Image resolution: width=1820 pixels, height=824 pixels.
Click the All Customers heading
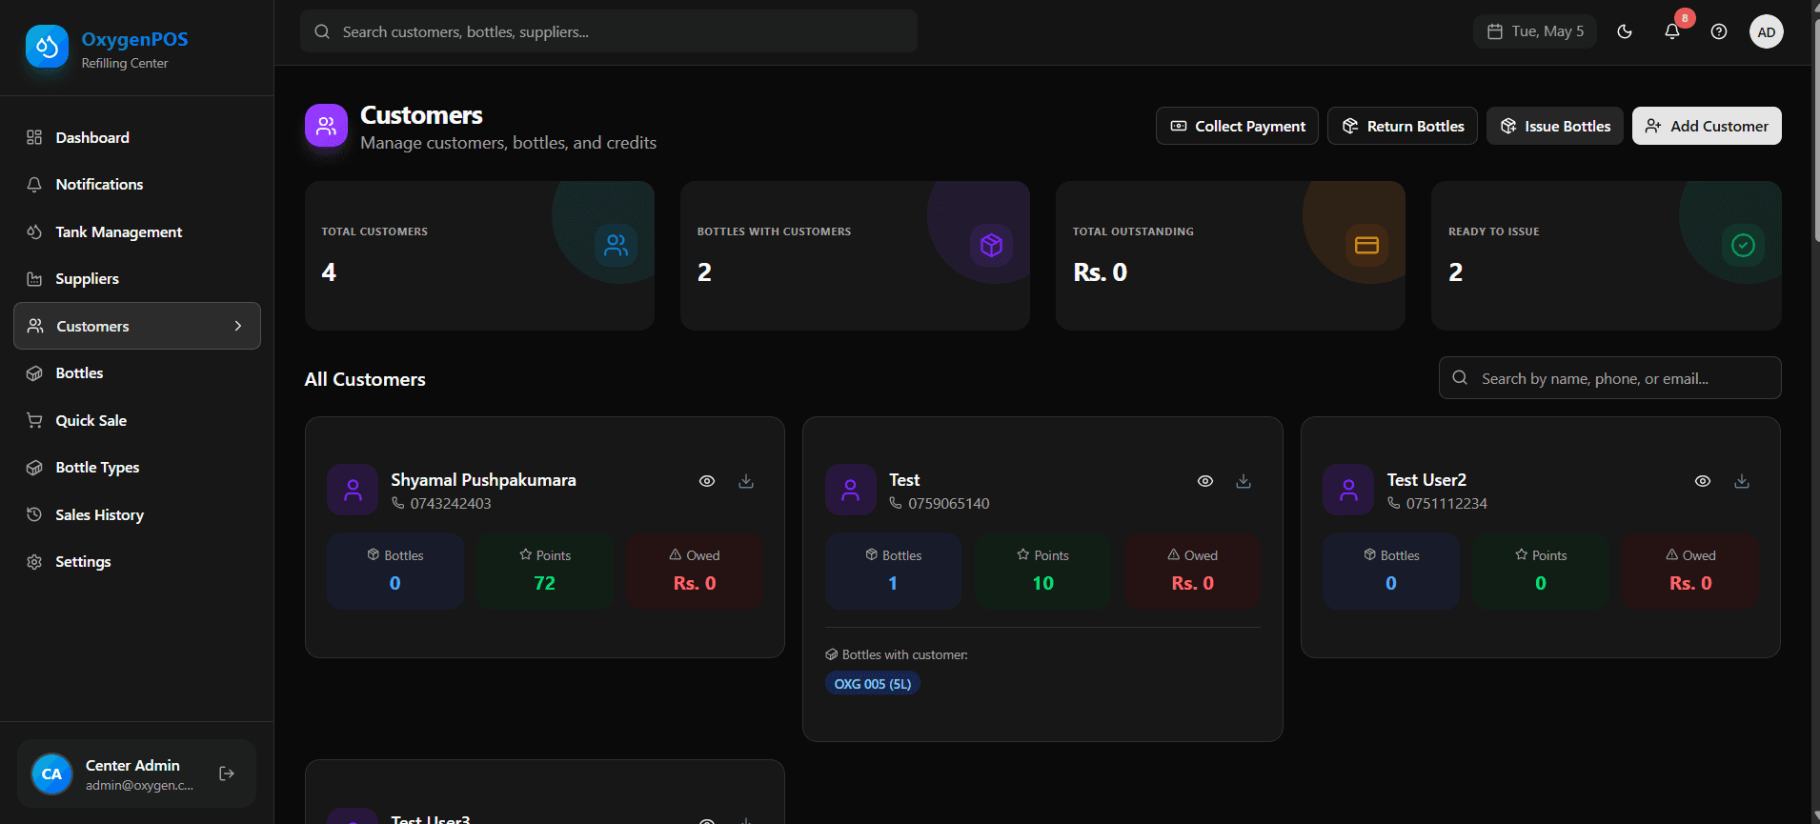click(x=365, y=379)
